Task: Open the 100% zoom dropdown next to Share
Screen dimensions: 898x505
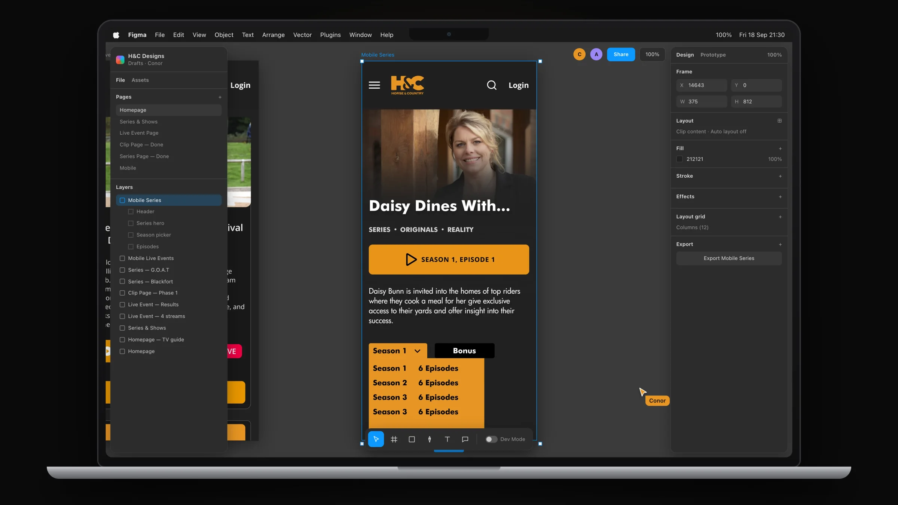Action: coord(652,54)
